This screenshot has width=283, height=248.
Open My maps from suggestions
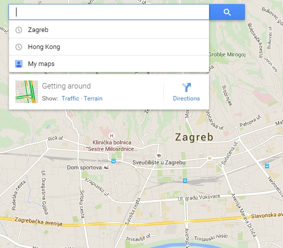click(109, 64)
